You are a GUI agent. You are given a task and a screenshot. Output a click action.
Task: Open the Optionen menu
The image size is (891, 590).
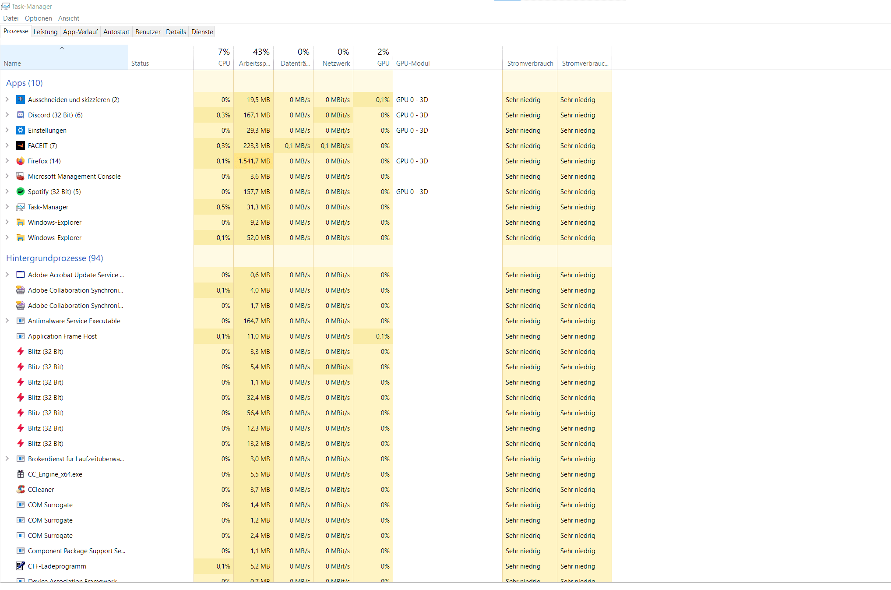[x=39, y=18]
